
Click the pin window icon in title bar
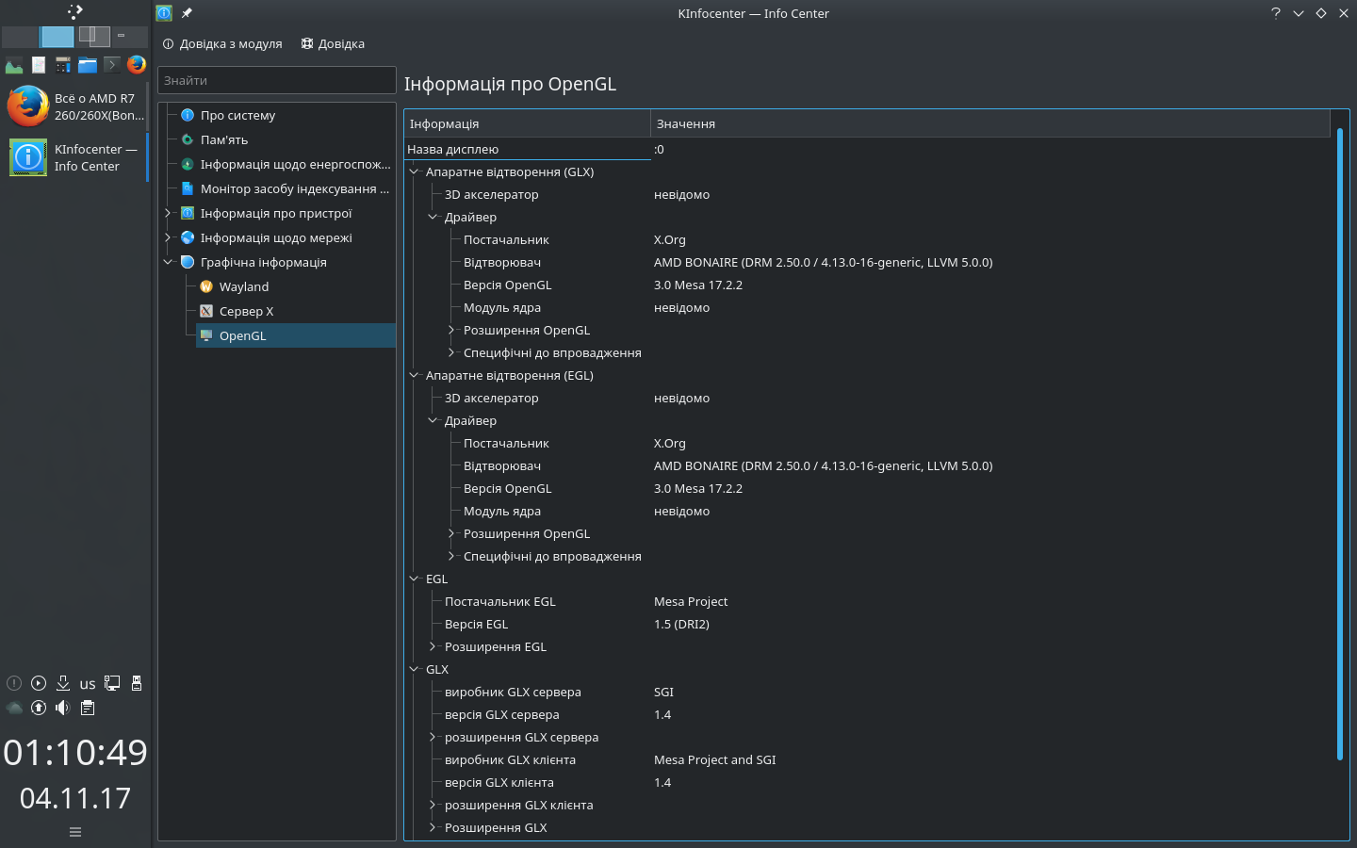(187, 13)
